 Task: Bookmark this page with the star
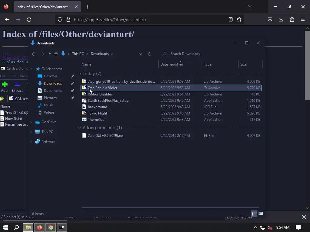coord(239,19)
